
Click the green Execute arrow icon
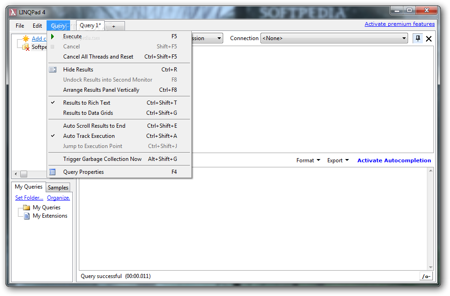coord(53,36)
